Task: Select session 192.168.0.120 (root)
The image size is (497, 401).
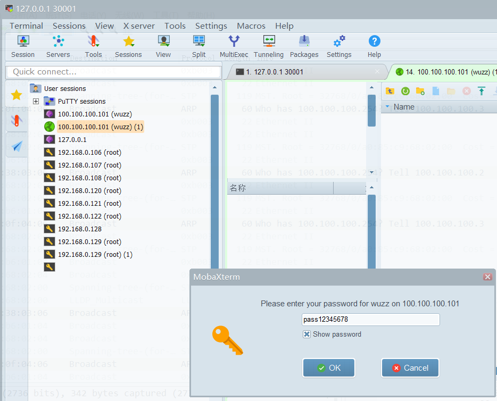Action: click(x=89, y=191)
